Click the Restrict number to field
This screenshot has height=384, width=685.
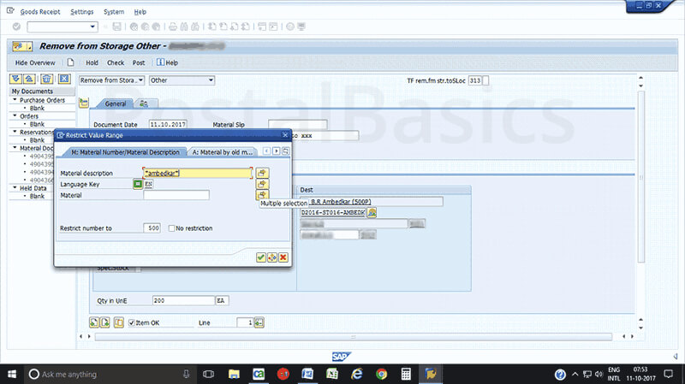pos(152,228)
